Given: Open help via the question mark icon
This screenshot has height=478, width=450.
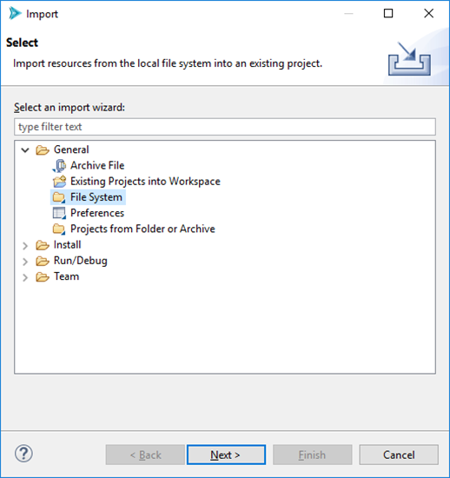Looking at the screenshot, I should 23,454.
